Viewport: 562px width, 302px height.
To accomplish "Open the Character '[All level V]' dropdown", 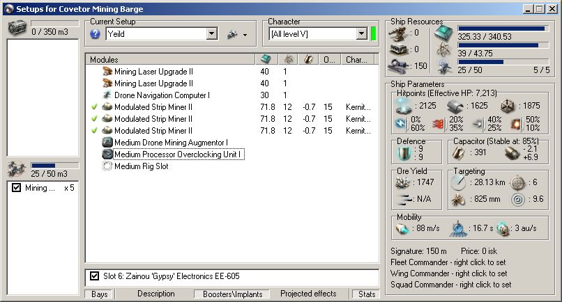I will (362, 34).
